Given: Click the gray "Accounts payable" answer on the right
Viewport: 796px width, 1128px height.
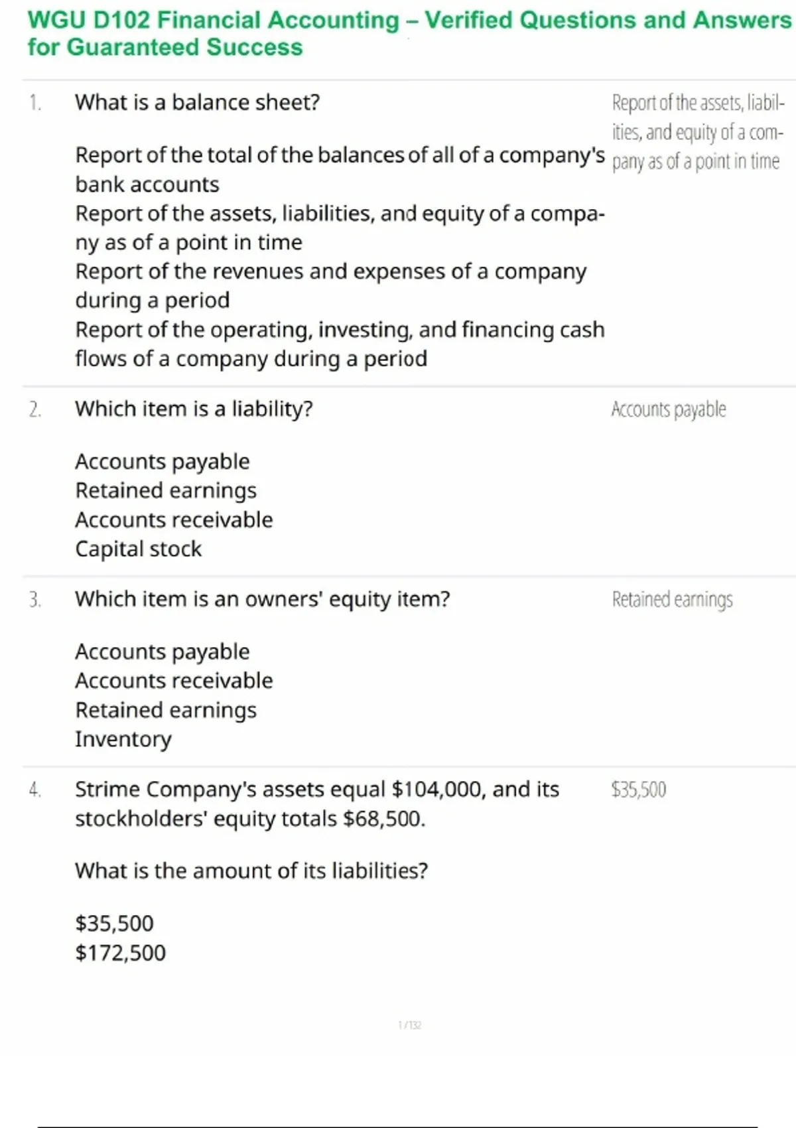Looking at the screenshot, I should pyautogui.click(x=669, y=409).
